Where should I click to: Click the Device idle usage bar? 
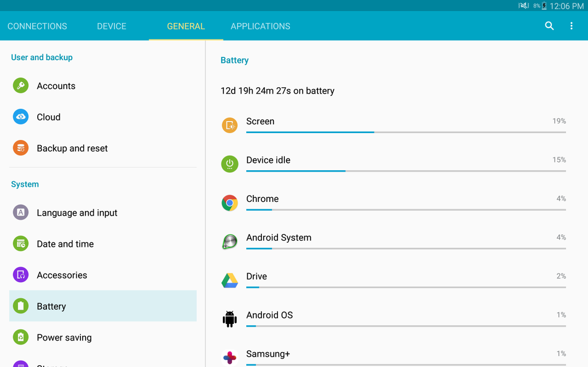[405, 170]
